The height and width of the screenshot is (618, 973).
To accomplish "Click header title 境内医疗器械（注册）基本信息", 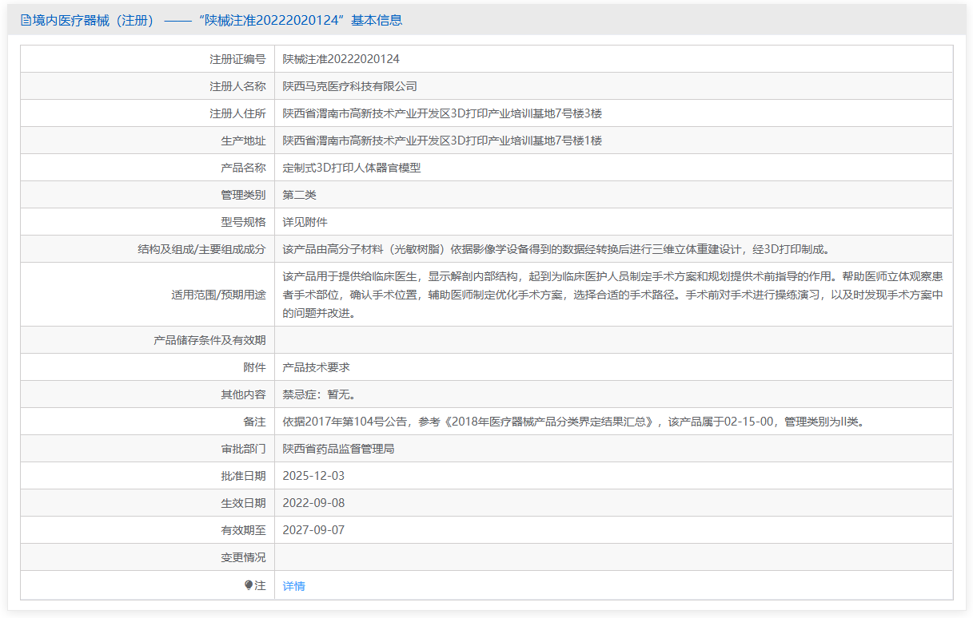I will click(217, 21).
